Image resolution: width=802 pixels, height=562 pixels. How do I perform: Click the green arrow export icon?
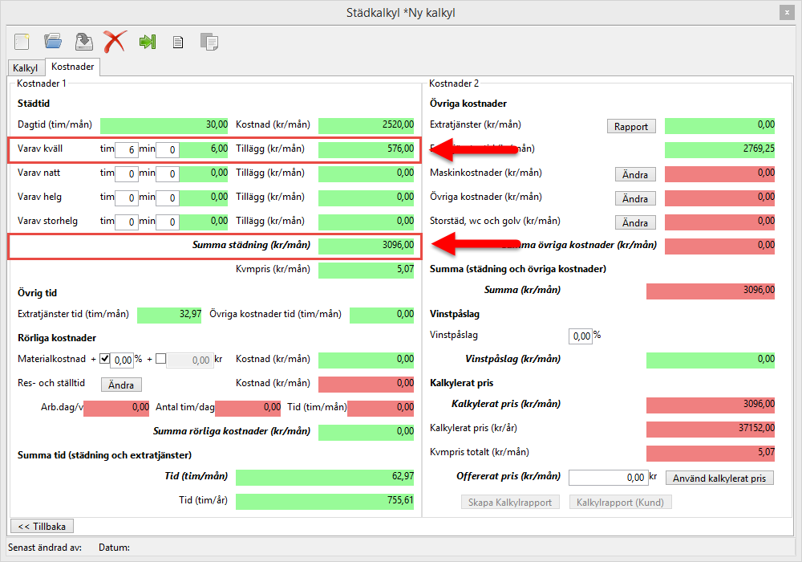pos(147,42)
